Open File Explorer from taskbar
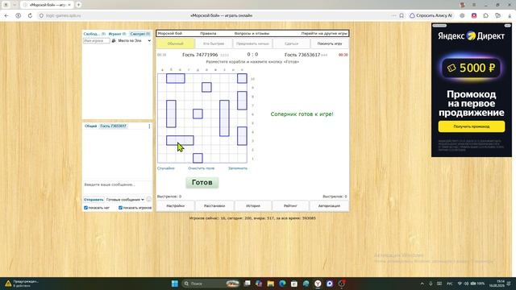 click(271, 284)
